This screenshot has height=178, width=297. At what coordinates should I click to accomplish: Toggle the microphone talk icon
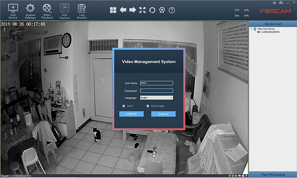point(246,176)
